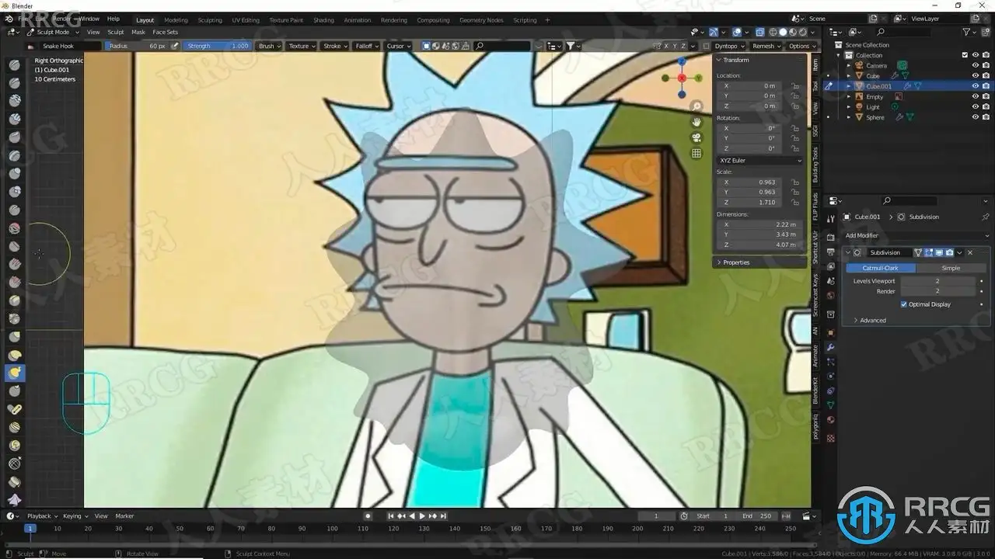Open the Cursor dropdown
The height and width of the screenshot is (559, 995).
tap(397, 46)
